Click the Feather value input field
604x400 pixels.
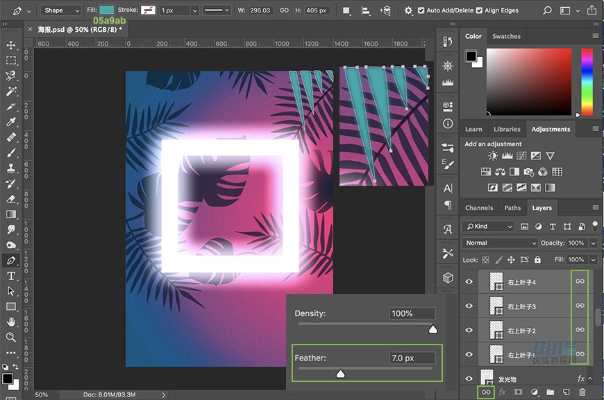tap(412, 358)
